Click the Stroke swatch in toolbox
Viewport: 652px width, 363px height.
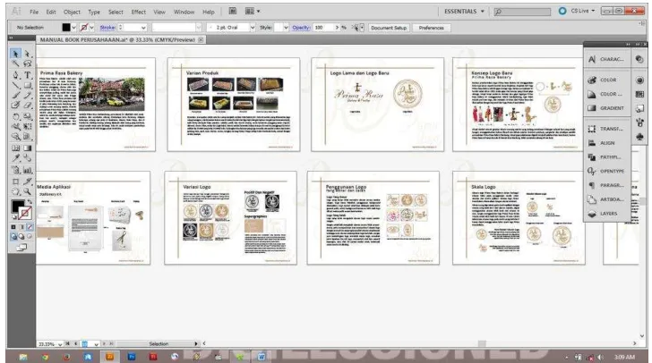tap(25, 213)
